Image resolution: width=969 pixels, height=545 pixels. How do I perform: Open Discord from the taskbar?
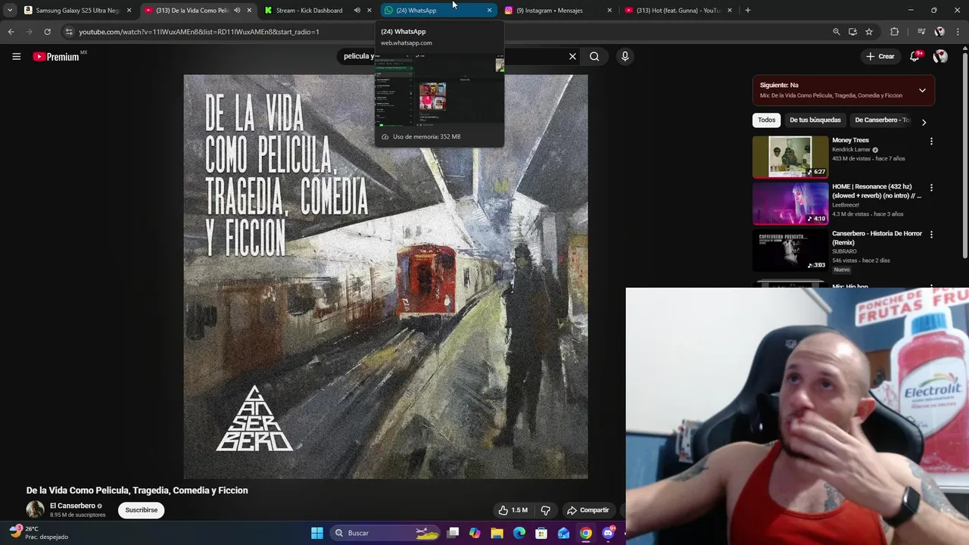(608, 533)
